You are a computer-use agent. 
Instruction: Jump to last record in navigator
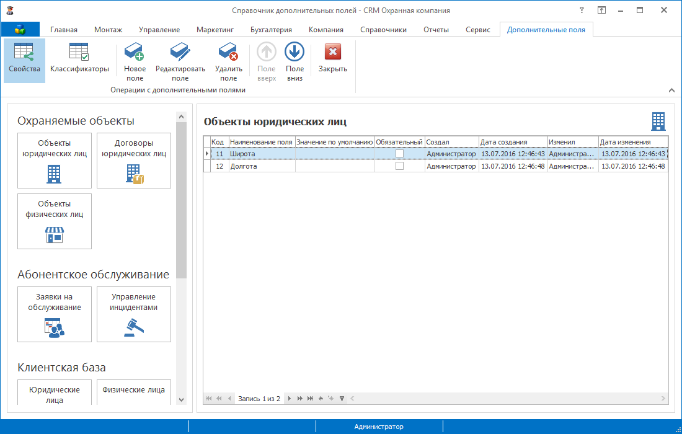coord(310,398)
